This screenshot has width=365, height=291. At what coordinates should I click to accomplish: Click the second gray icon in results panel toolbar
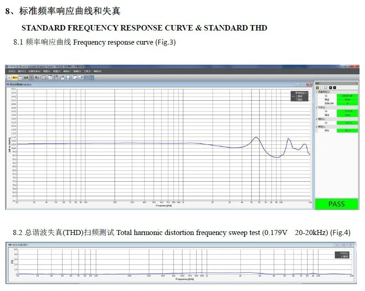tap(325, 87)
